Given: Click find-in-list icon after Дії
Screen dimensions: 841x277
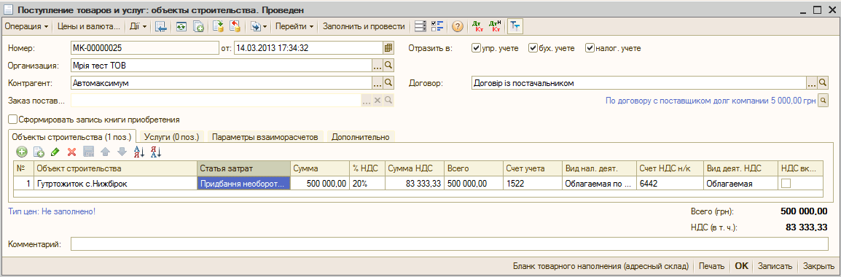Looking at the screenshot, I should point(161,26).
